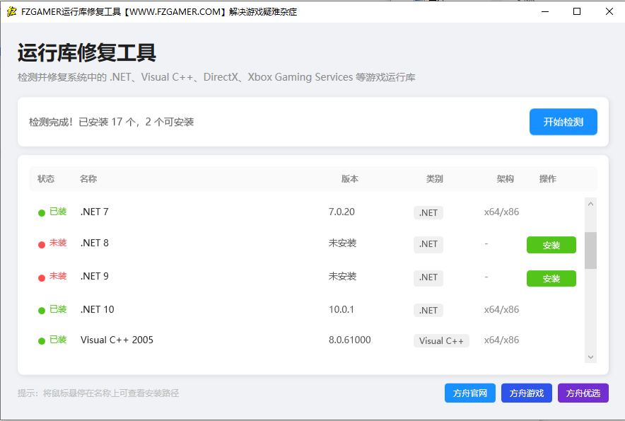The image size is (625, 421).
Task: Click the green status dot beside .NET 7
Action: (41, 212)
